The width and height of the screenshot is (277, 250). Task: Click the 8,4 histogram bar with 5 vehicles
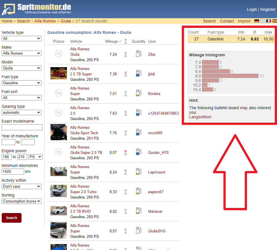216,71
